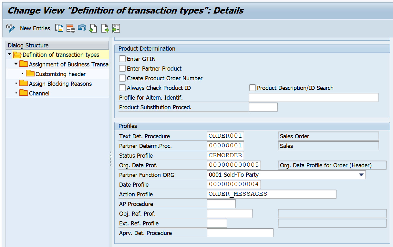Viewport: 393px width, 247px height.
Task: Click the Obj. Ref. Prof. input field
Action: point(229,213)
